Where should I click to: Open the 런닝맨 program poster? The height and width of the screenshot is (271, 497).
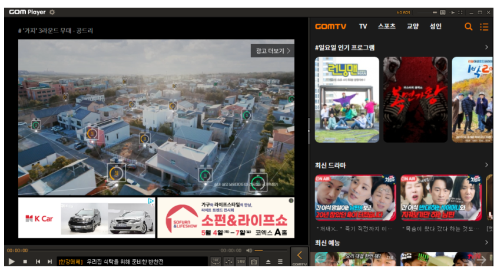point(347,100)
